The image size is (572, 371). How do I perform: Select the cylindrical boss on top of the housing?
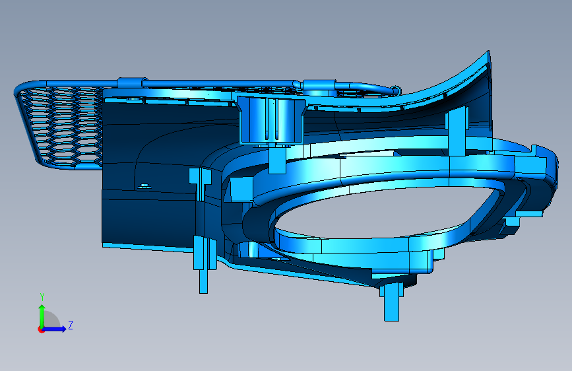pos(272,119)
